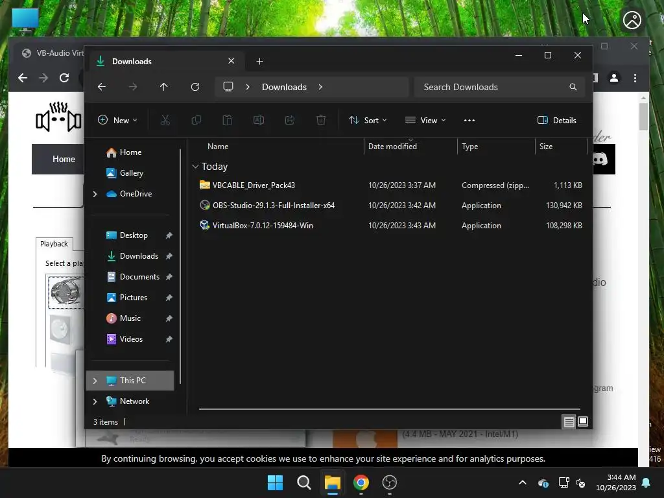Click the Downloads breadcrumb in address bar
The height and width of the screenshot is (498, 664).
[x=284, y=87]
